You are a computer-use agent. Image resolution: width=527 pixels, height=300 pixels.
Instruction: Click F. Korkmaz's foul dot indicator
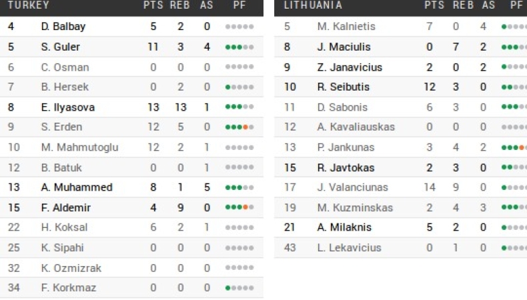[239, 288]
